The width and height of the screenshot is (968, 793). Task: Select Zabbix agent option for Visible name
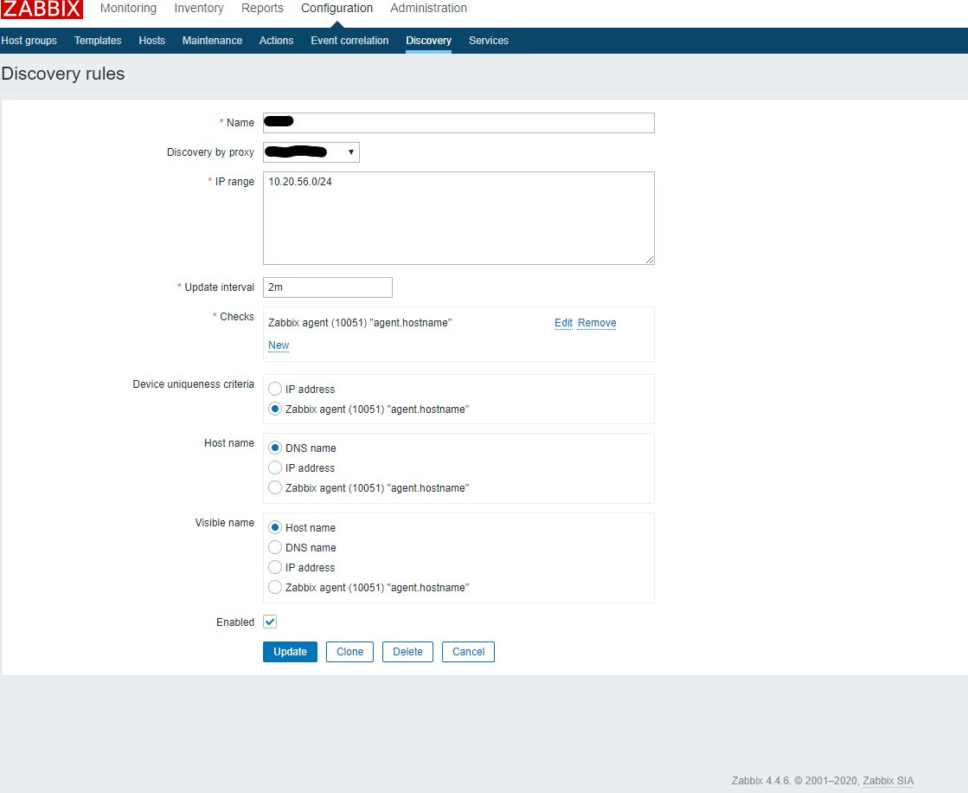tap(275, 587)
